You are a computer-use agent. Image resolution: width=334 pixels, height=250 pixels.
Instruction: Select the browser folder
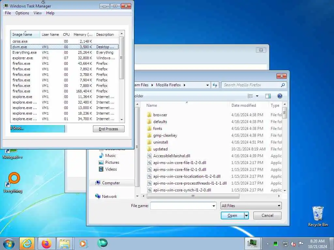tap(160, 115)
